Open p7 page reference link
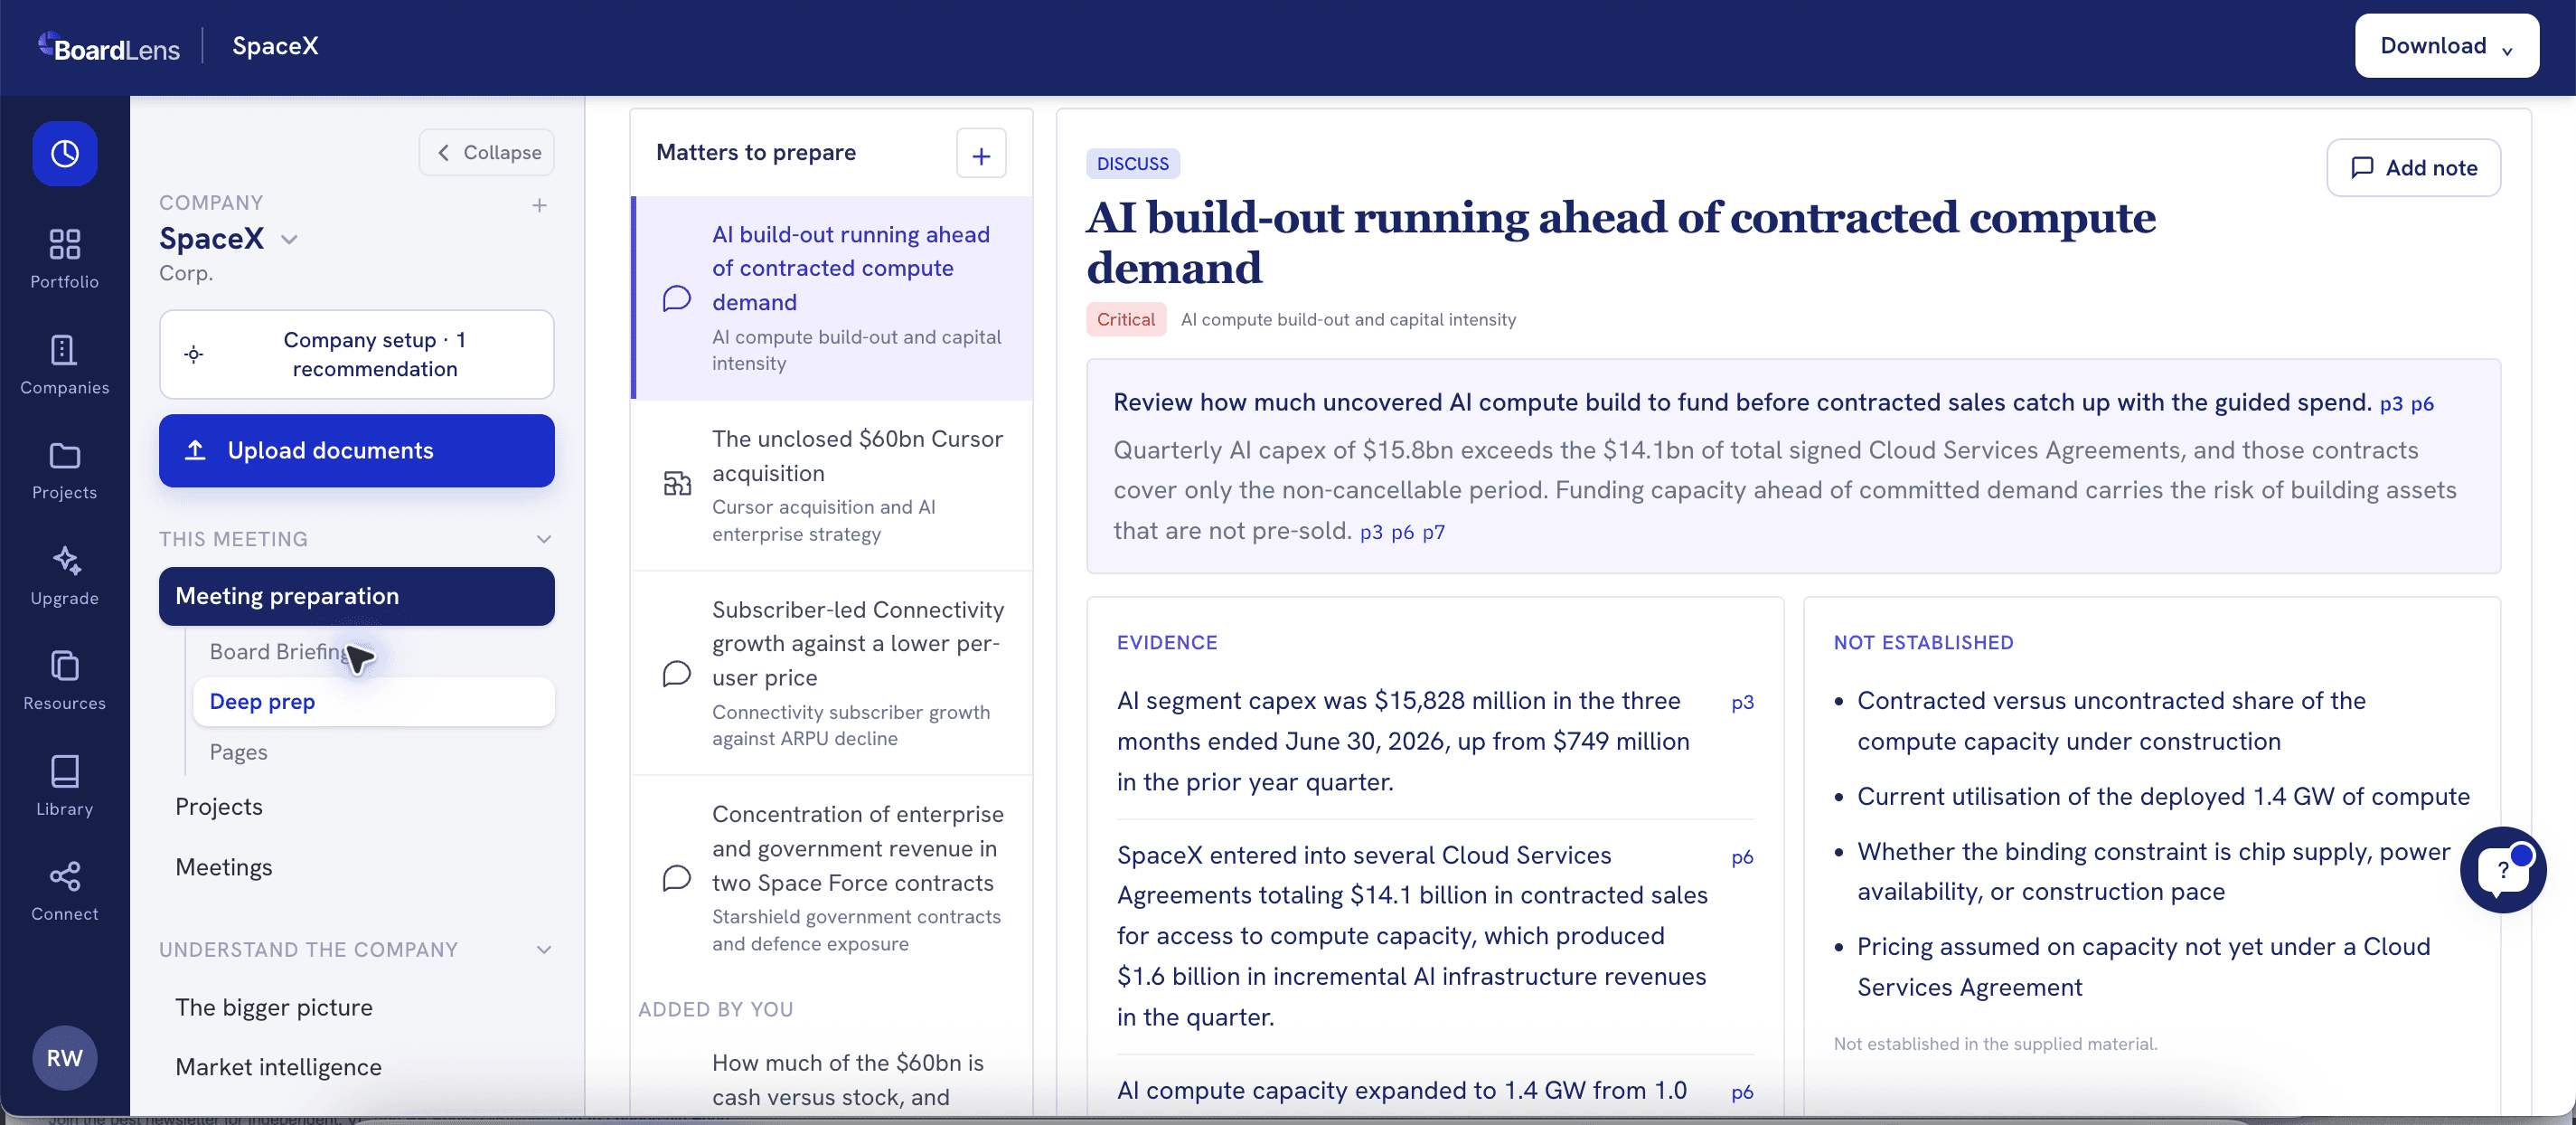 click(1433, 533)
